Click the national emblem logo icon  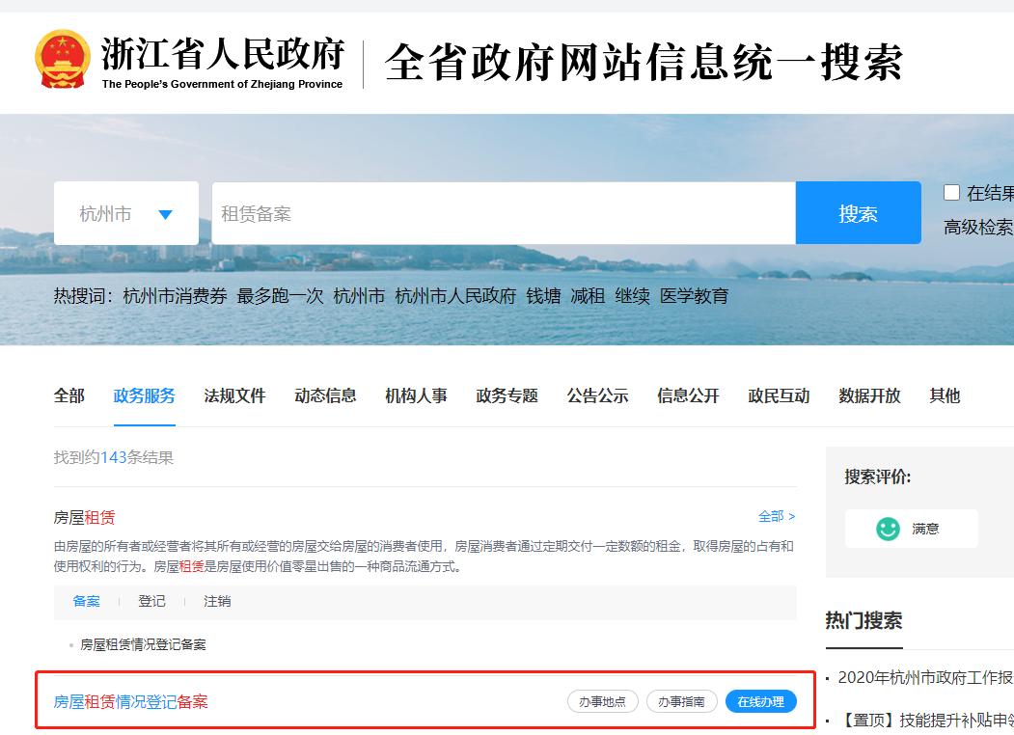pos(64,58)
